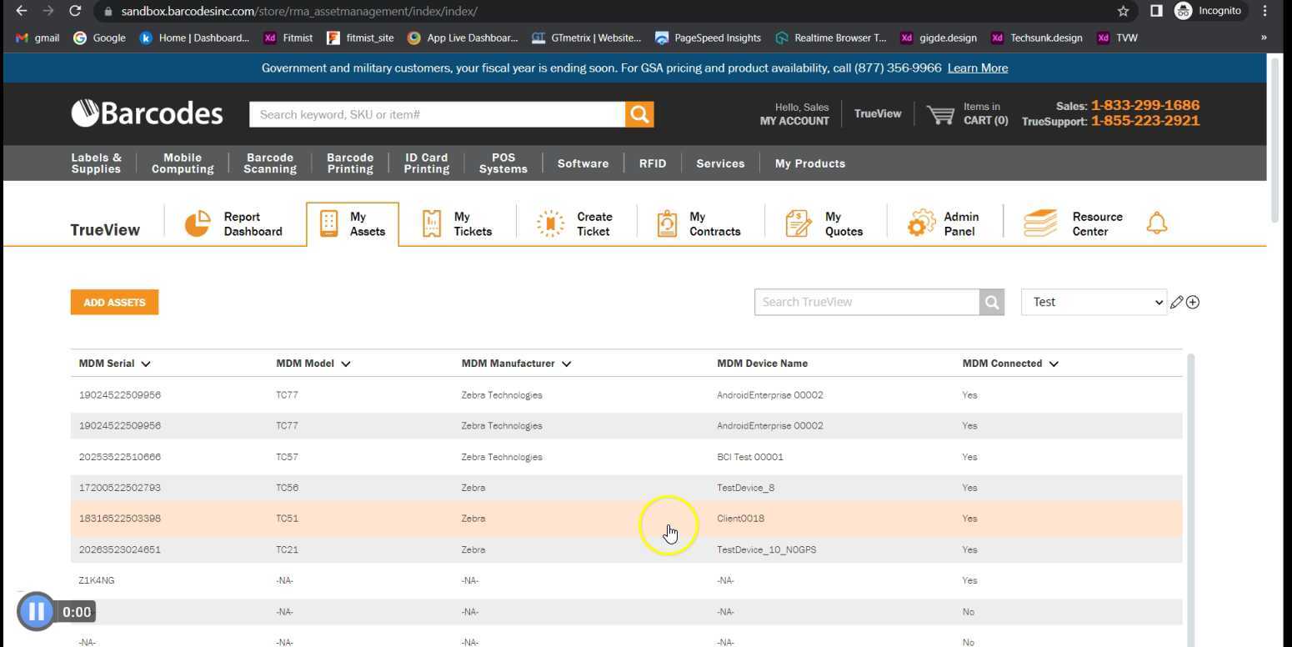Open Barcode Printing menu
This screenshot has width=1292, height=647.
(x=349, y=163)
